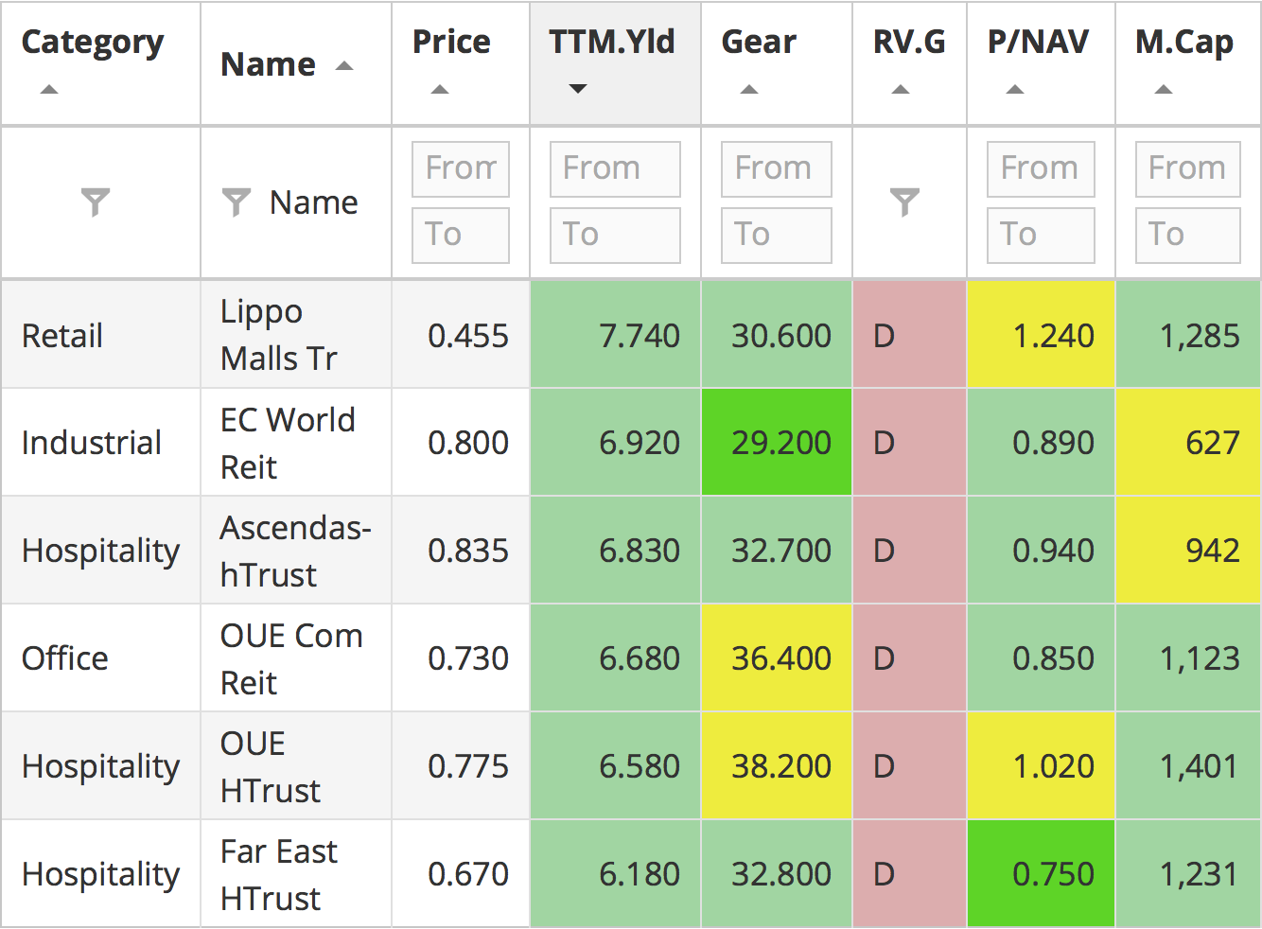
Task: Click the sort arrow under RV.G header
Action: pyautogui.click(x=901, y=90)
